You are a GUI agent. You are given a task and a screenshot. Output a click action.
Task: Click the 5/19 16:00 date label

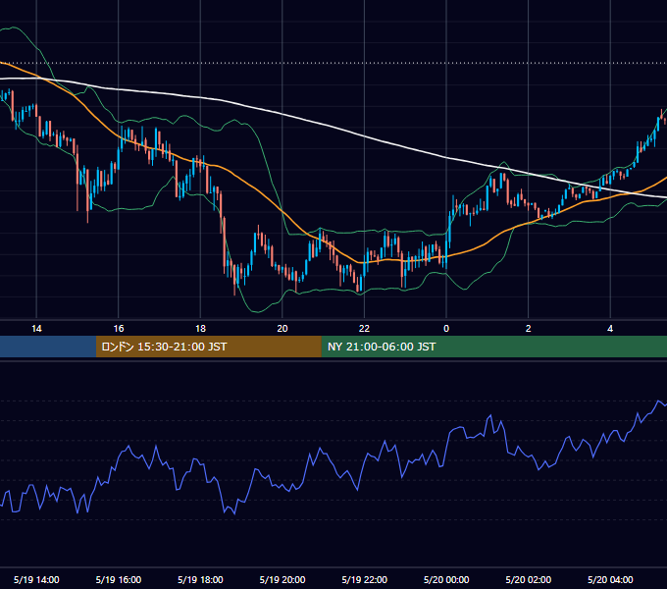pyautogui.click(x=119, y=579)
